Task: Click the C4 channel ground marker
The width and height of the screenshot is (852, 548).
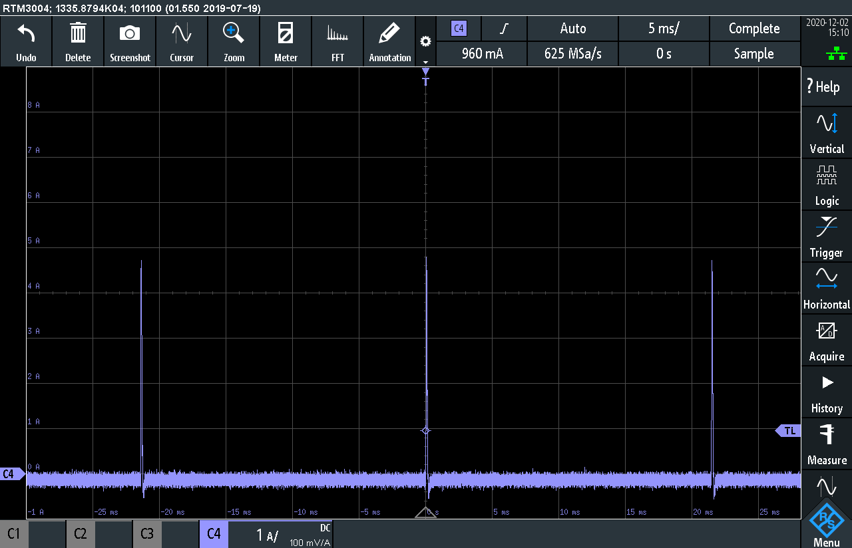Action: (x=11, y=474)
